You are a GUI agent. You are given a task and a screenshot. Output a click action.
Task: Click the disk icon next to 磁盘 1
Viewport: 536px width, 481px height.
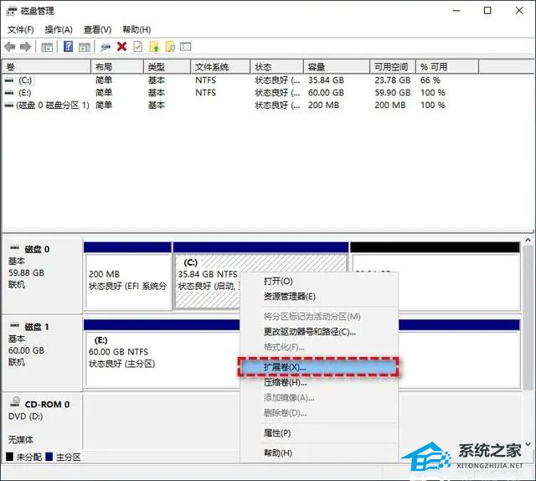tap(15, 325)
